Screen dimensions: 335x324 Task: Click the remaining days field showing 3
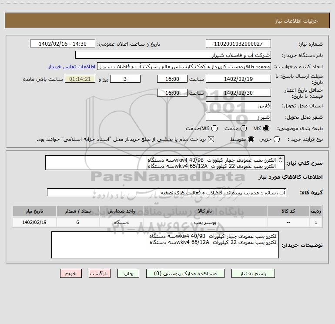click(x=125, y=79)
